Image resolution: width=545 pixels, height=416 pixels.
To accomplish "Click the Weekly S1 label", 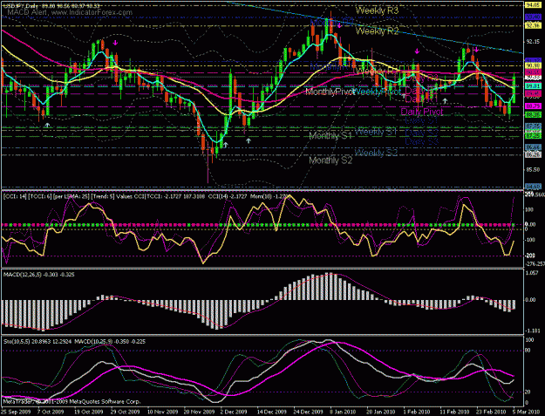I will point(376,132).
